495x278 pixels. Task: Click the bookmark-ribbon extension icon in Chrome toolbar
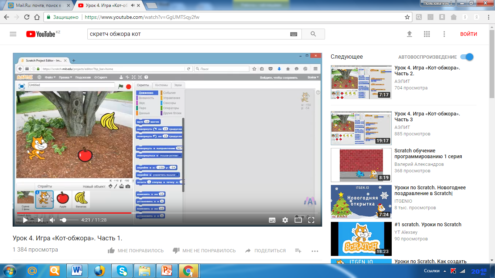tap(442, 17)
